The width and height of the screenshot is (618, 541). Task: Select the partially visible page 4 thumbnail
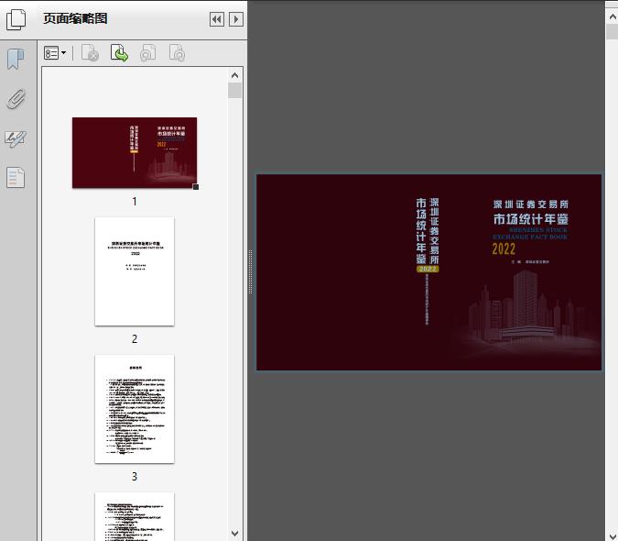click(135, 516)
